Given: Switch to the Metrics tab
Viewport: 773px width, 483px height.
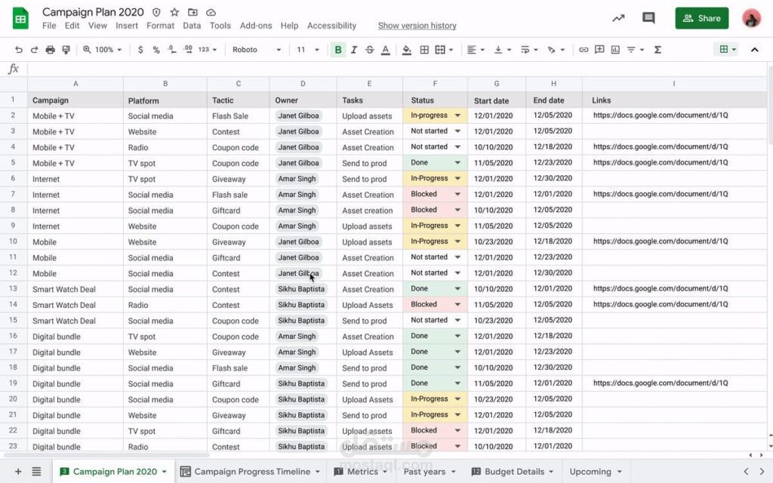Looking at the screenshot, I should coord(362,472).
